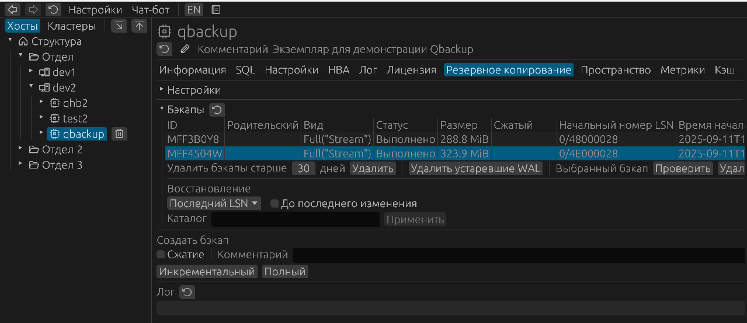Click the back navigation arrow icon

[12, 10]
